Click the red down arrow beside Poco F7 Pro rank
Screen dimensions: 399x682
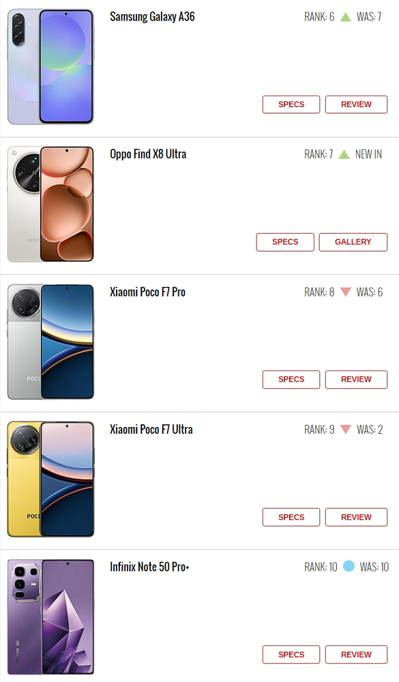click(346, 292)
